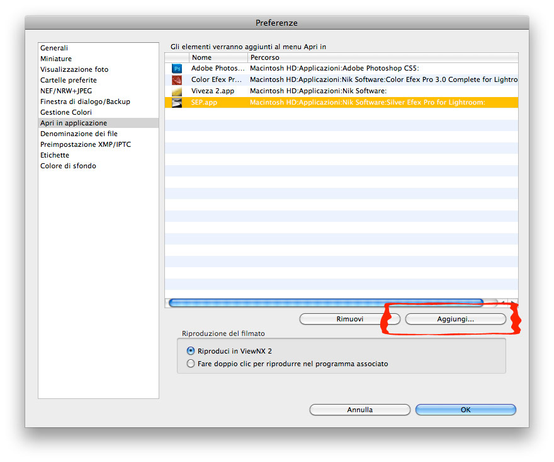This screenshot has width=554, height=462.
Task: Click the Rimuovi button
Action: coord(350,319)
